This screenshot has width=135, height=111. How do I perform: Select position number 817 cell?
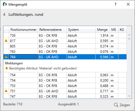[x=23, y=41]
